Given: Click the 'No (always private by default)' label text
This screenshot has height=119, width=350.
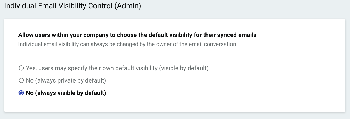Looking at the screenshot, I should [x=66, y=81].
